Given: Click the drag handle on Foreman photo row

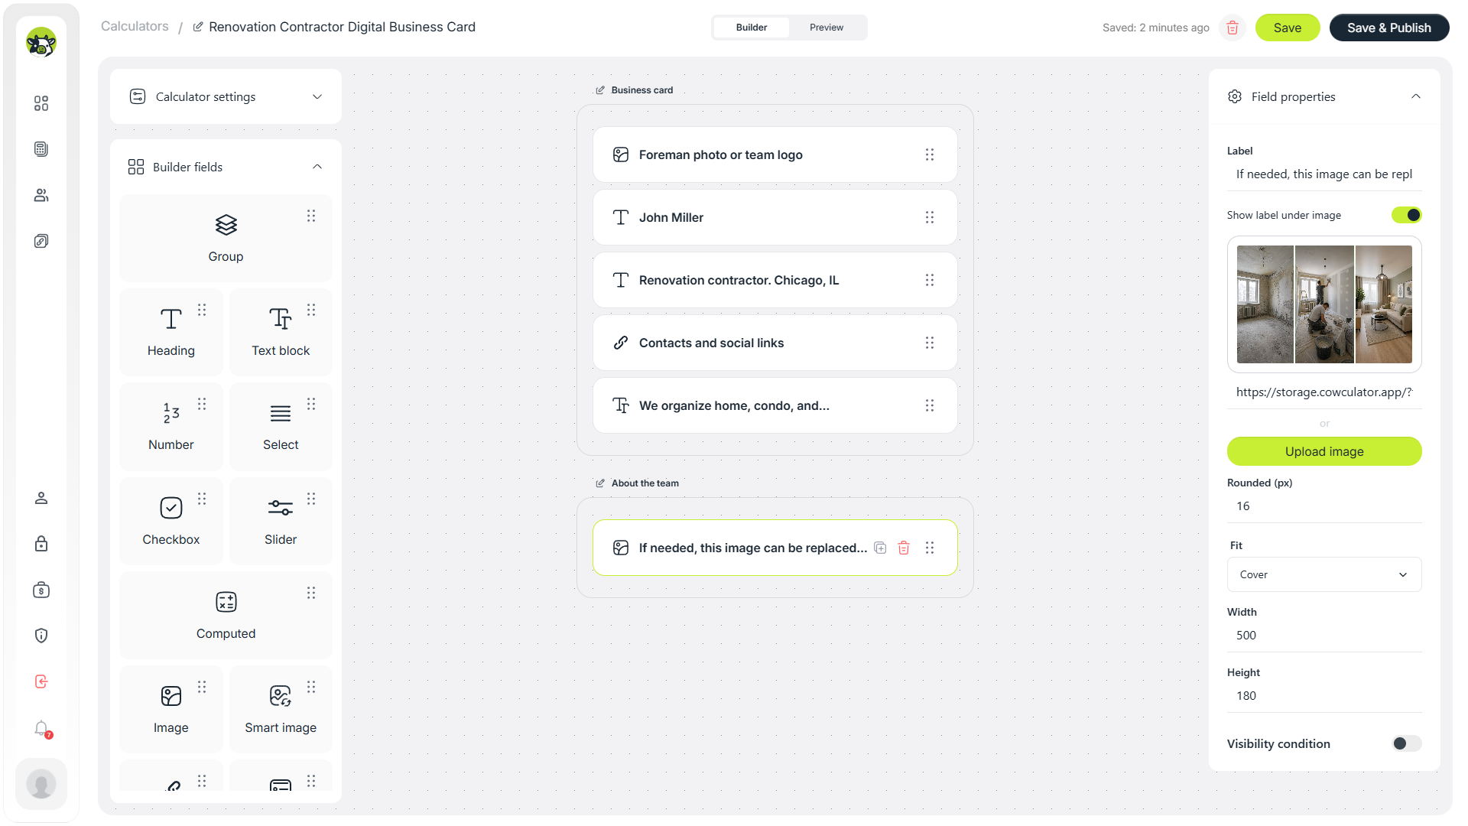Looking at the screenshot, I should point(930,154).
